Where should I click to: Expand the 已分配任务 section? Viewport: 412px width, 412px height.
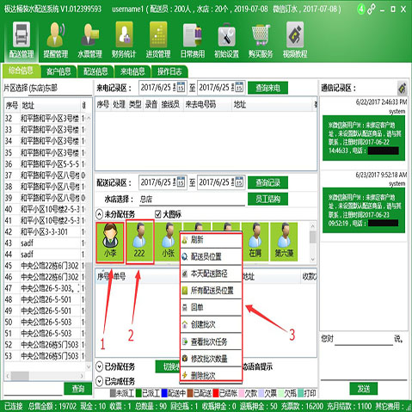coord(99,366)
